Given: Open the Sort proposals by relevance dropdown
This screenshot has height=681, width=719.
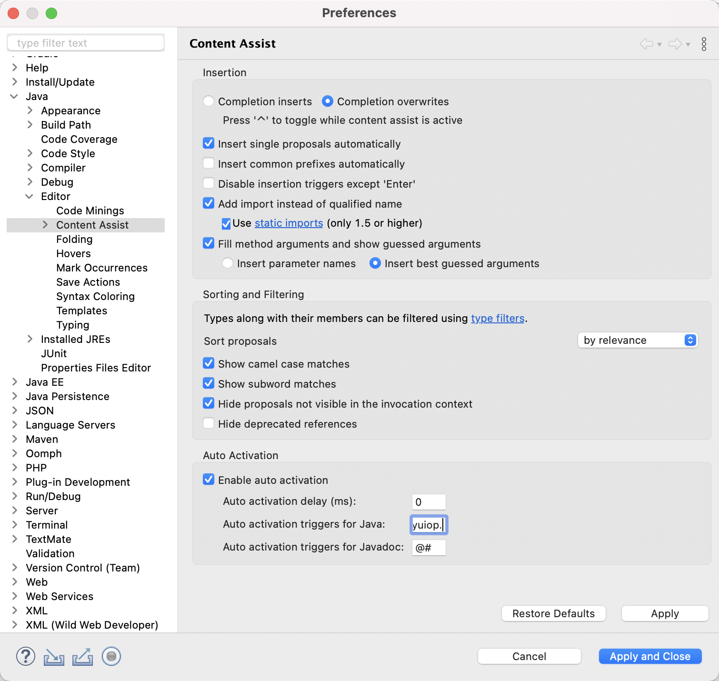Looking at the screenshot, I should pyautogui.click(x=637, y=340).
